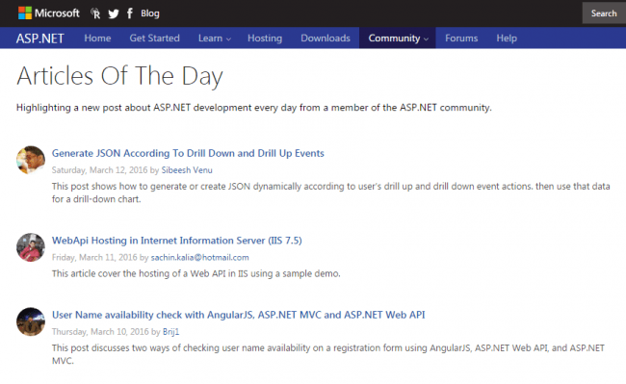
Task: Open the Help navigation item
Action: (x=507, y=38)
